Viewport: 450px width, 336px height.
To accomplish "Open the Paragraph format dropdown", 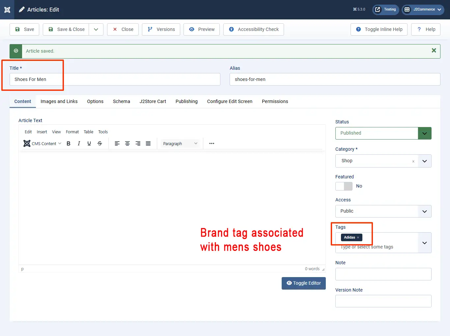I will (180, 143).
